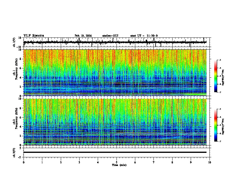Image resolution: width=236 pixels, height=182 pixels.
Task: Click the ch.2 color bar log(PSD) label
Action: pyautogui.click(x=223, y=126)
